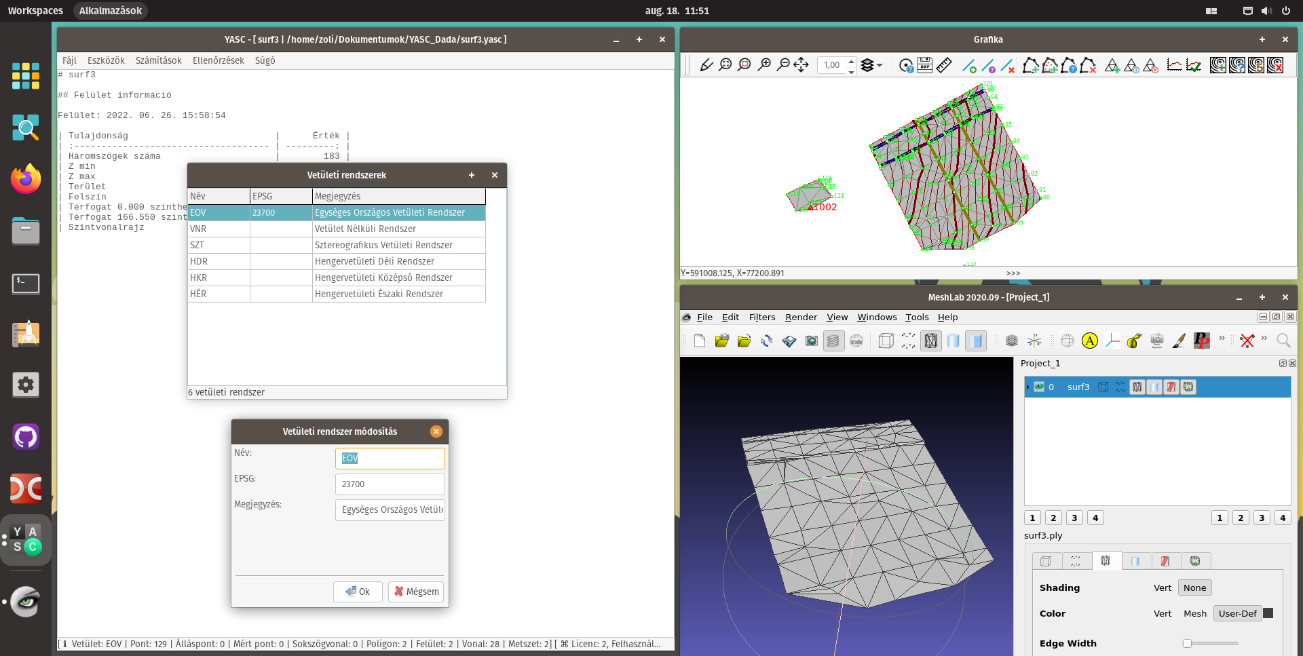Expand the >>> panel in Grafika status bar
Viewport: 1303px width, 656px height.
tap(1013, 273)
